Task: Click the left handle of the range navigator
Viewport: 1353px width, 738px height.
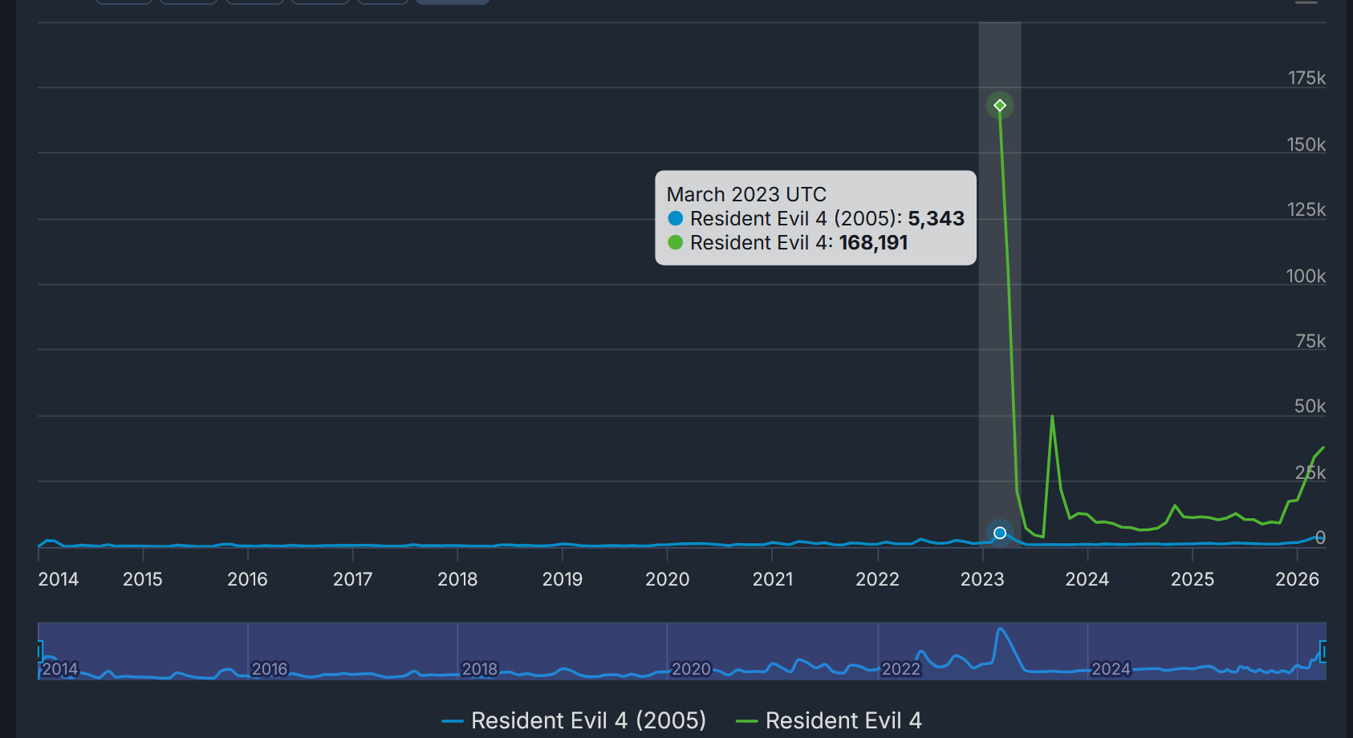Action: (39, 651)
